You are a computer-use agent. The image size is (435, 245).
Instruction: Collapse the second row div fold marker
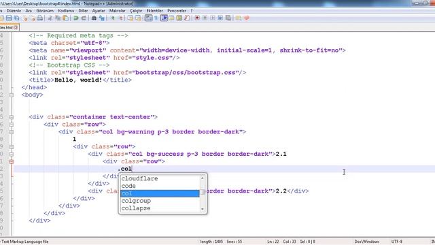[x=12, y=147]
